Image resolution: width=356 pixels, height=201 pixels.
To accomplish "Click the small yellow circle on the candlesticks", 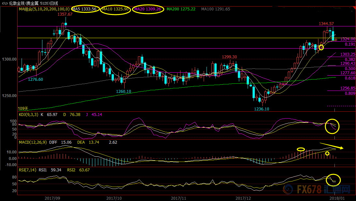I will 321,47.
